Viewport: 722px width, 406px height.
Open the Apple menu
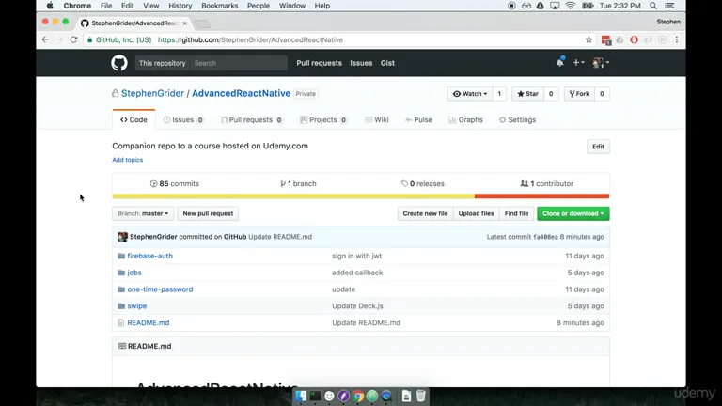coord(50,6)
